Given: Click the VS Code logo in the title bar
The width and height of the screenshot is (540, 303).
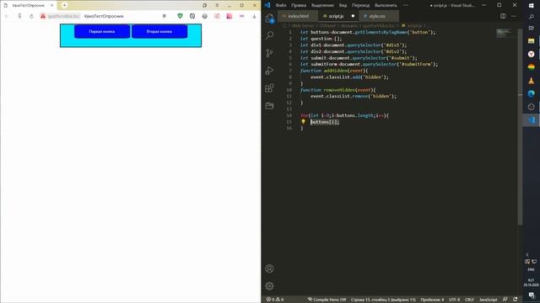Looking at the screenshot, I should tap(267, 5).
